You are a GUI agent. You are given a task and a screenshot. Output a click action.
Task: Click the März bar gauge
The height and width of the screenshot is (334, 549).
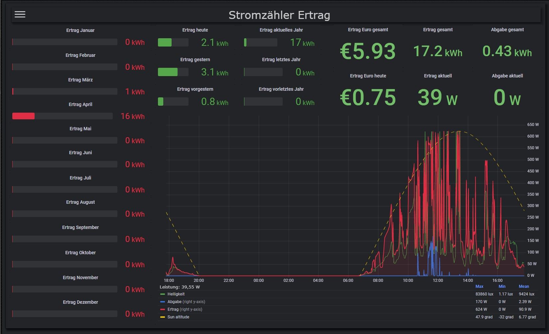[x=65, y=91]
